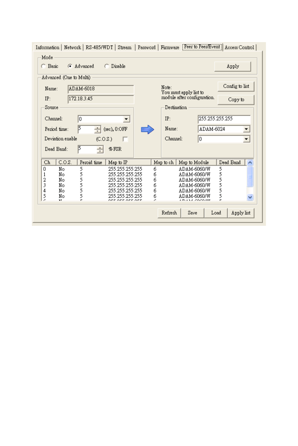Decrease Period time with down spinner
This screenshot has height=446, width=298.
click(x=97, y=131)
